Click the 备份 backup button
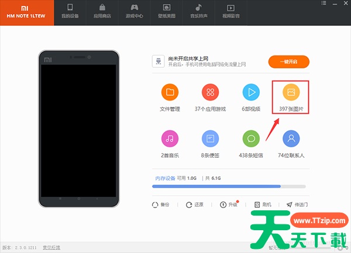The width and height of the screenshot is (351, 253). coord(161,205)
